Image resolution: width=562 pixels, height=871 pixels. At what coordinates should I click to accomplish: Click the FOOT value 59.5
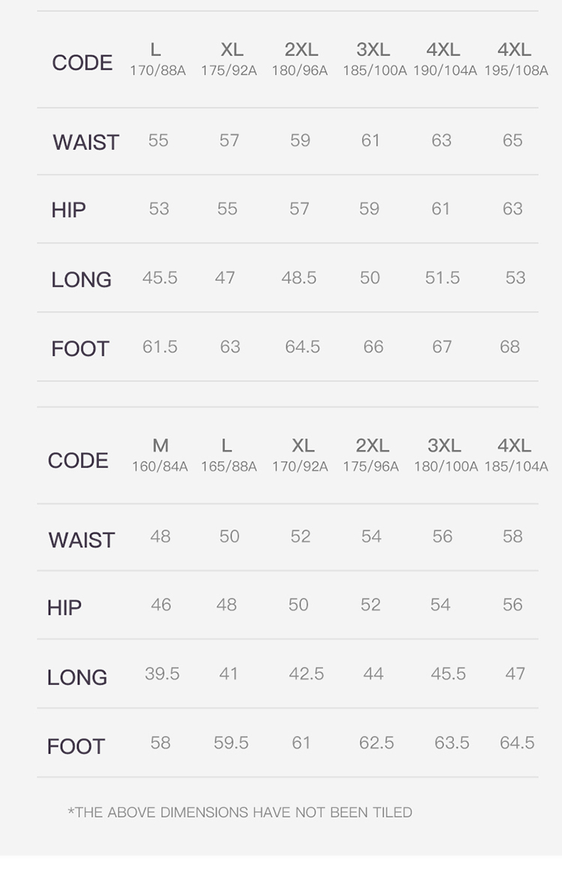[x=231, y=743]
